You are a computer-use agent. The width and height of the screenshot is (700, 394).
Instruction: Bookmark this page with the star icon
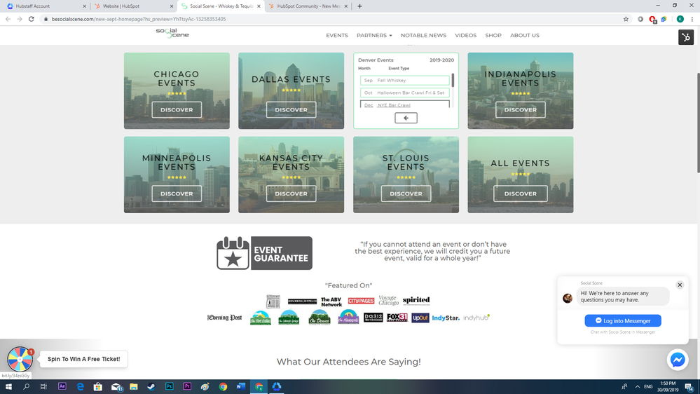[626, 19]
